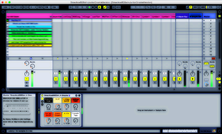Start playback with the green Play button

[89, 7]
